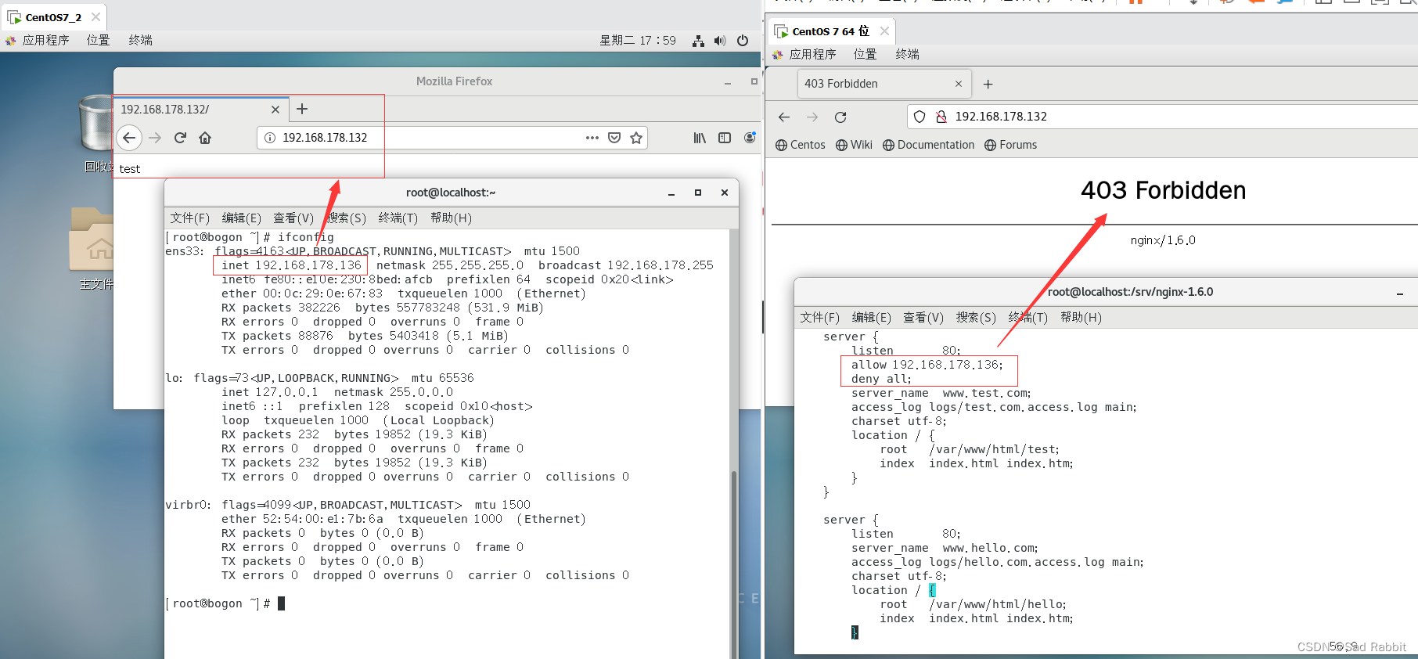Open 编辑(E) menu in left terminal
1418x659 pixels.
pyautogui.click(x=241, y=218)
